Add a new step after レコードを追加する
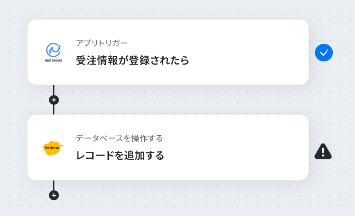This screenshot has height=216, width=355. tap(54, 195)
